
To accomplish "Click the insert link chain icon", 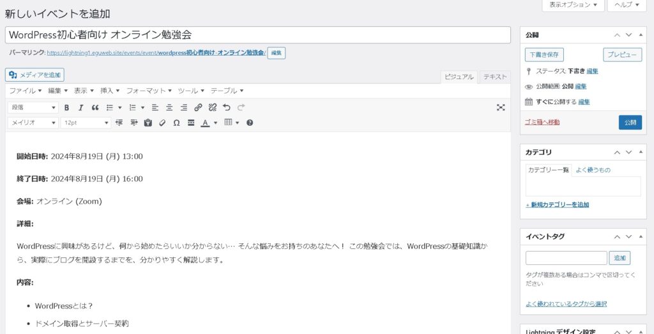I will click(198, 107).
